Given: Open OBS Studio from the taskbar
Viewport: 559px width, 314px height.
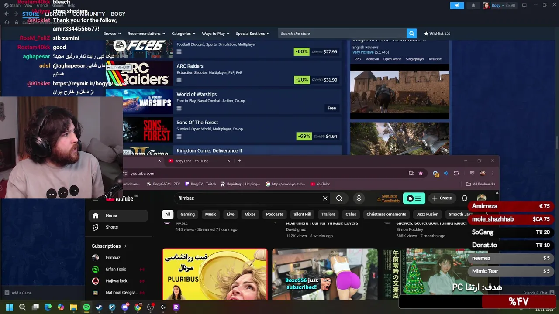Looking at the screenshot, I should (x=151, y=307).
